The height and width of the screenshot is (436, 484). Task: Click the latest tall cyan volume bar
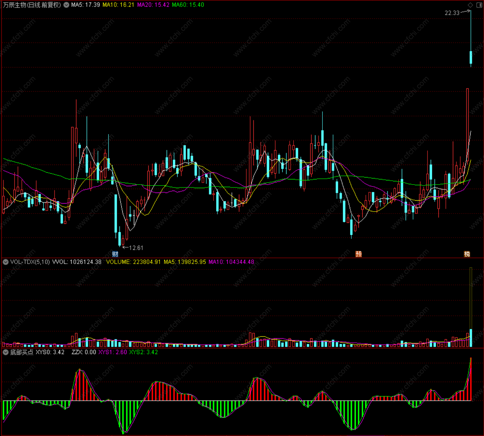471,338
